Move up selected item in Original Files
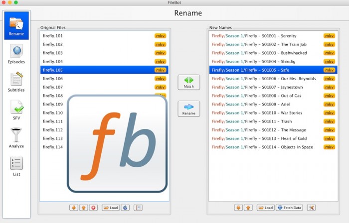The image size is (349, 223). click(83, 208)
